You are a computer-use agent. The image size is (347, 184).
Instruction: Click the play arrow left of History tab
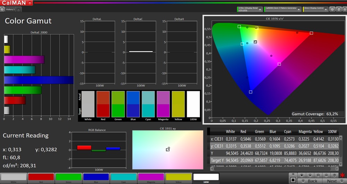tap(3, 9)
